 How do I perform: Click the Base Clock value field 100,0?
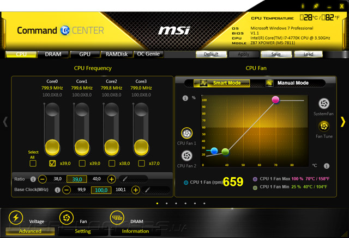point(101,190)
